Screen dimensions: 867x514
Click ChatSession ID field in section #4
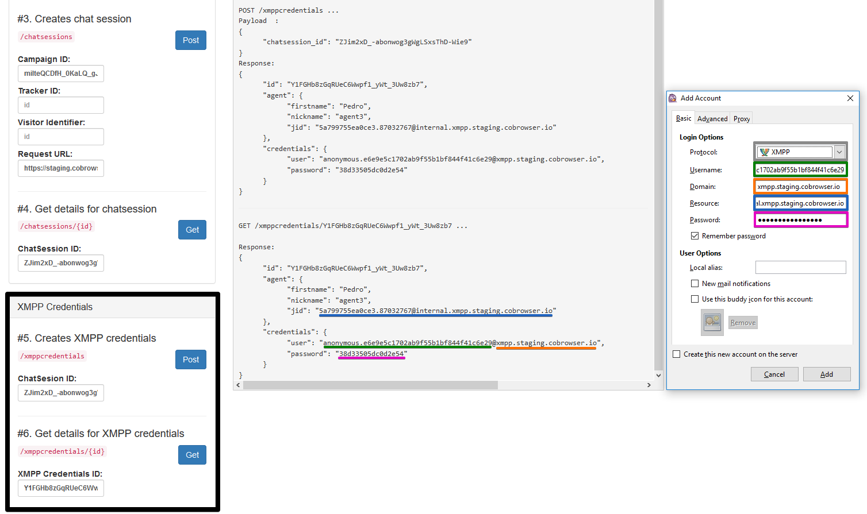[61, 263]
